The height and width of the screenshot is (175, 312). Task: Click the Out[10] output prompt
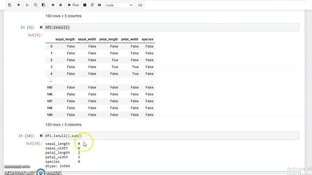tap(34, 143)
